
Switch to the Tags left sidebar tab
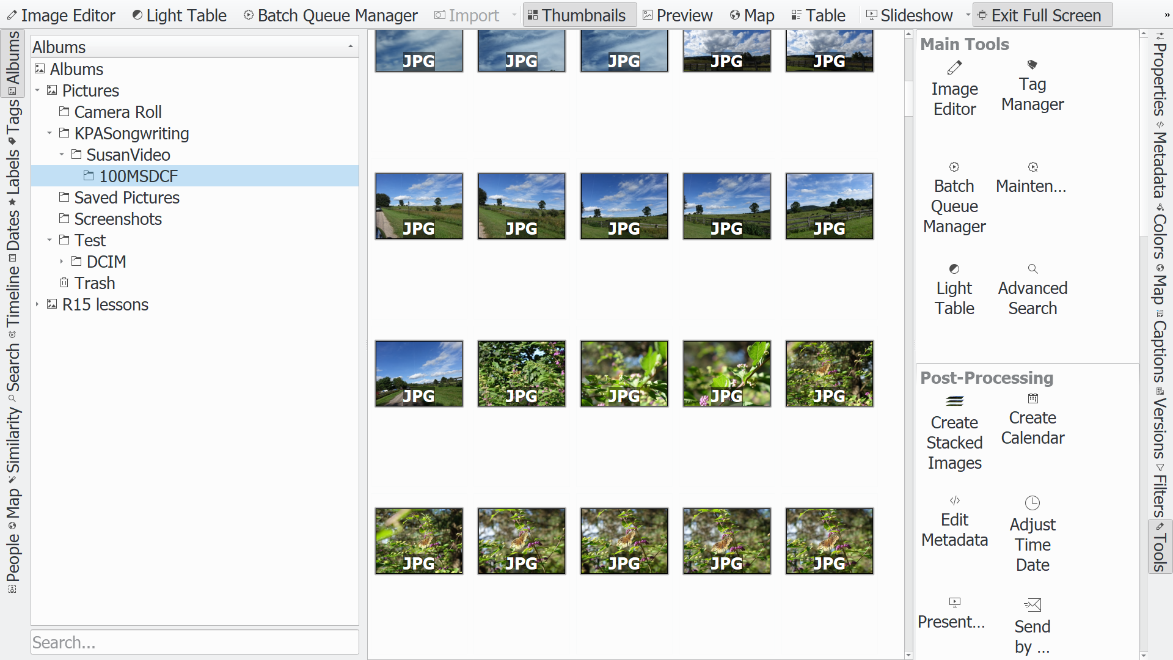point(13,122)
